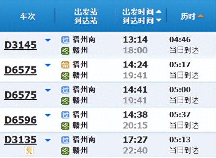Click the 过 icon in D6596 row
Viewport: 216px width, 158px height.
(x=65, y=115)
